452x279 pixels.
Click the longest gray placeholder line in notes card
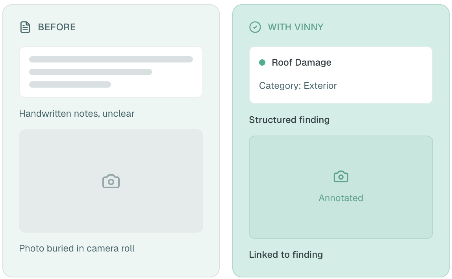click(111, 59)
